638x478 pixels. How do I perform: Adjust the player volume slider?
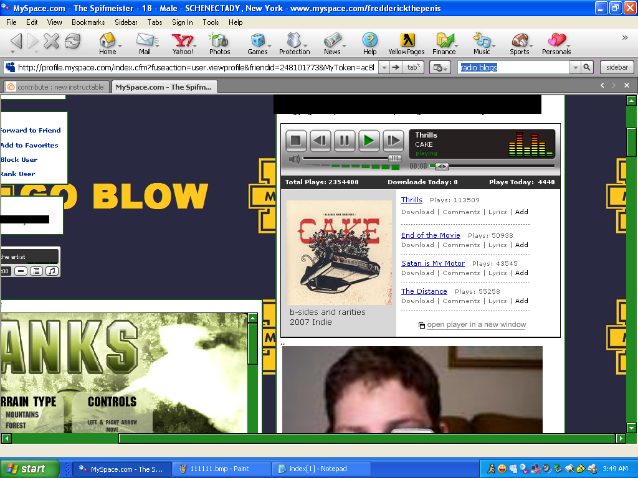click(394, 158)
